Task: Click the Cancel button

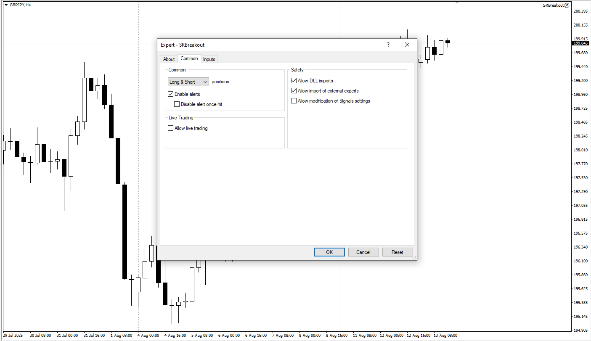Action: tap(363, 252)
